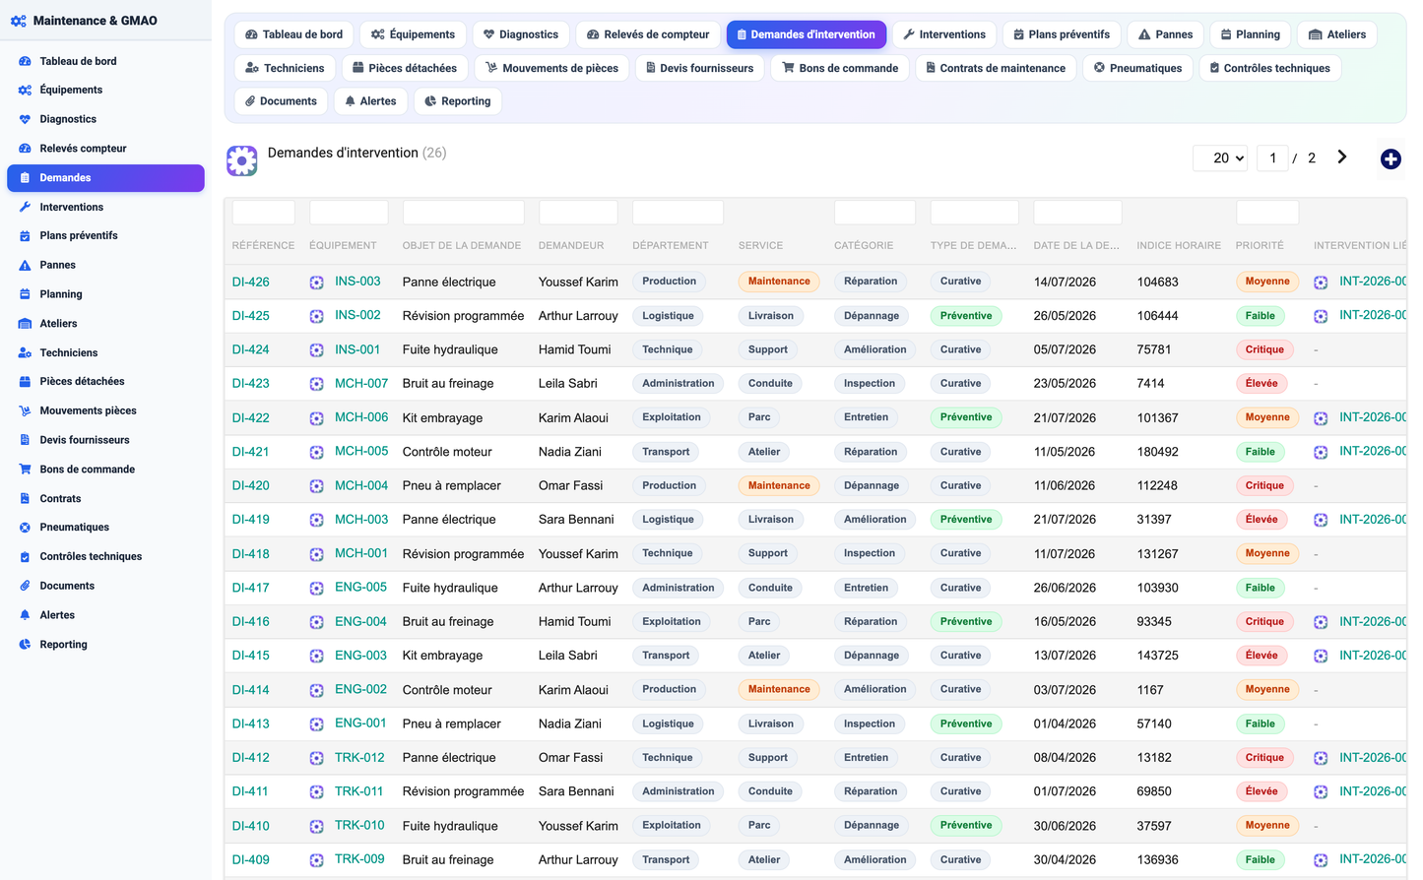Image resolution: width=1423 pixels, height=880 pixels.
Task: Open reference link DI-426
Action: pos(251,282)
